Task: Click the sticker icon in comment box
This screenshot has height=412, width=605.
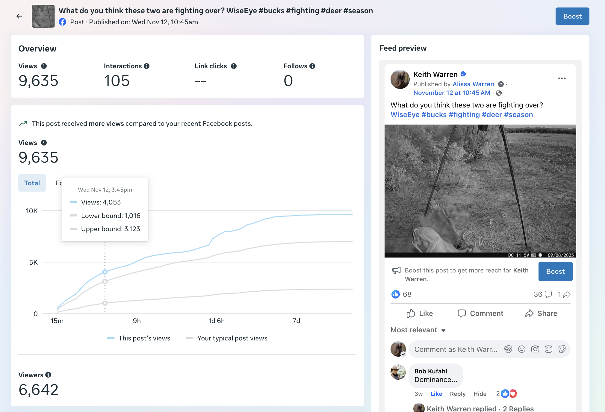Action: [x=562, y=349]
